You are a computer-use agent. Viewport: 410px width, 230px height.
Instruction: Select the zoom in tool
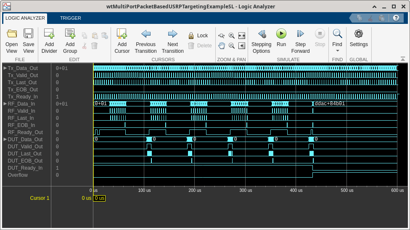(x=232, y=36)
